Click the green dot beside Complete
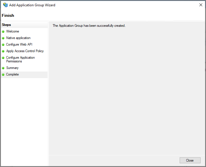This screenshot has height=167, width=206. (x=3, y=75)
